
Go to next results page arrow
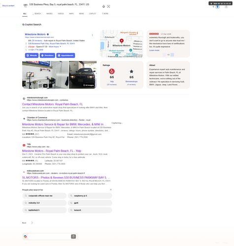point(32,223)
